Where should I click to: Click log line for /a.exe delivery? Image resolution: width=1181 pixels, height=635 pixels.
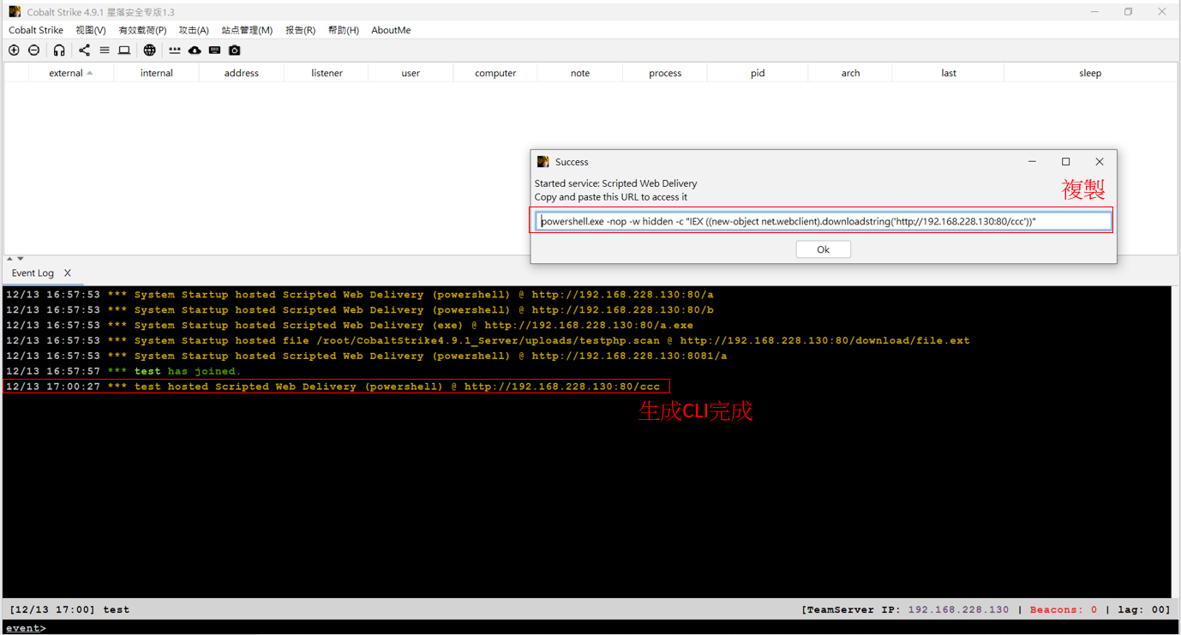click(x=349, y=326)
